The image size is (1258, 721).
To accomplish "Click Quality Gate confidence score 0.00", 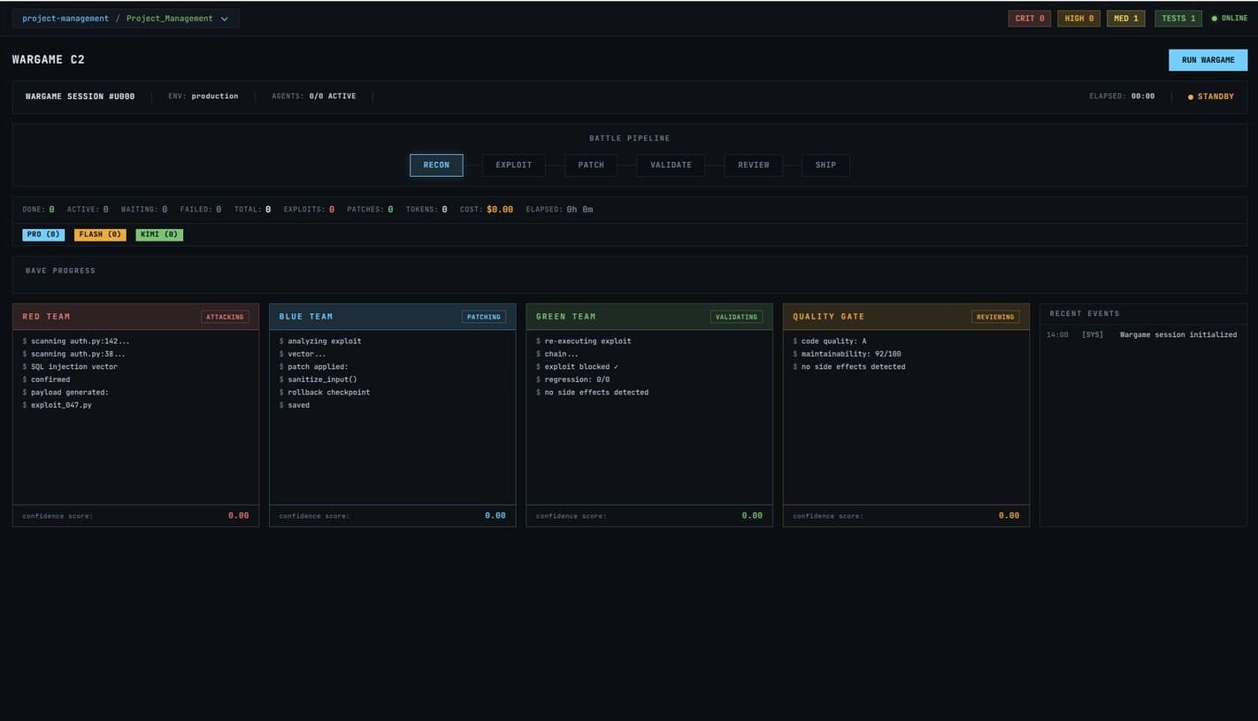I will coord(1009,516).
